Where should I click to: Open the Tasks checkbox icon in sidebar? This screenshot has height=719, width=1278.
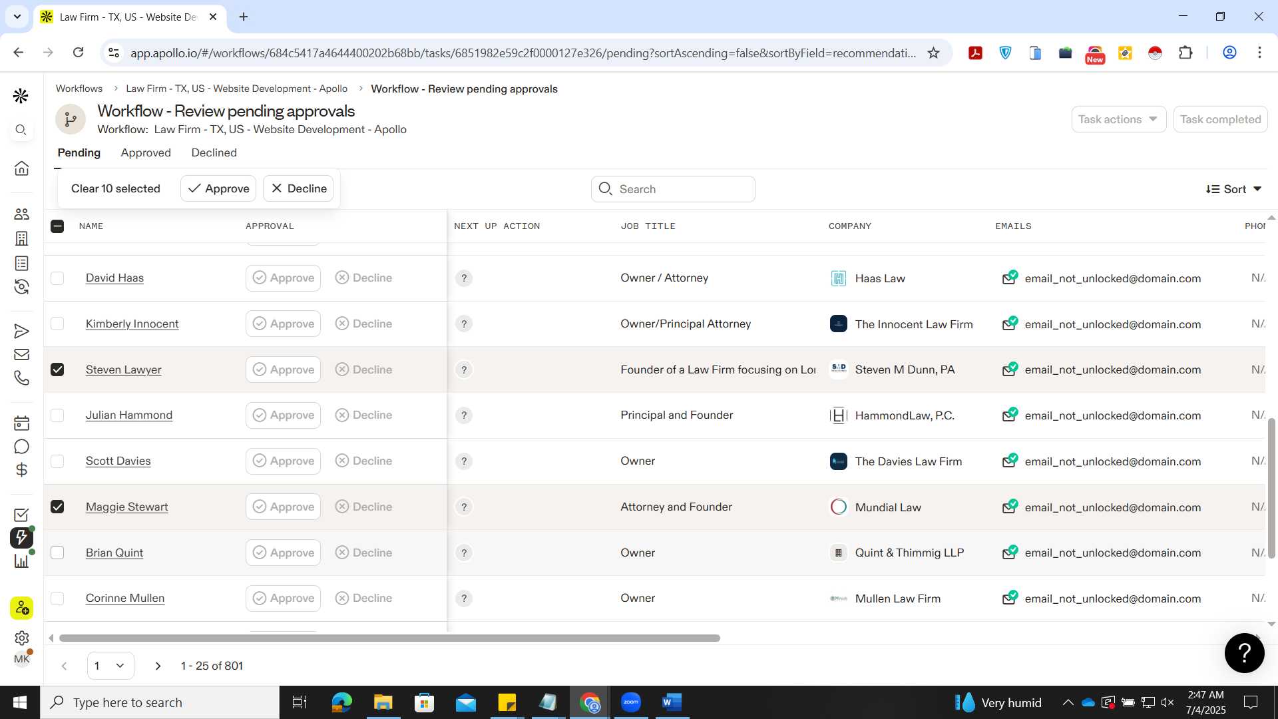coord(21,515)
